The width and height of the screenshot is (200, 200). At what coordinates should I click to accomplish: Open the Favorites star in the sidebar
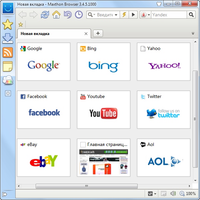coord(8,24)
